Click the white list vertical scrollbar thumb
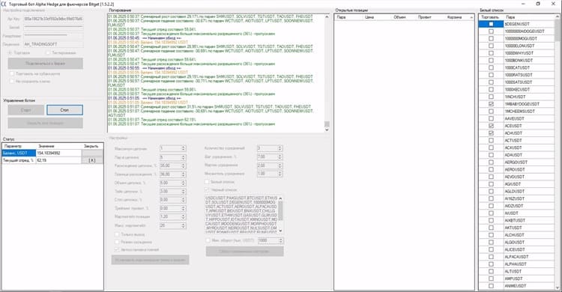The width and height of the screenshot is (562, 292). coord(558,31)
